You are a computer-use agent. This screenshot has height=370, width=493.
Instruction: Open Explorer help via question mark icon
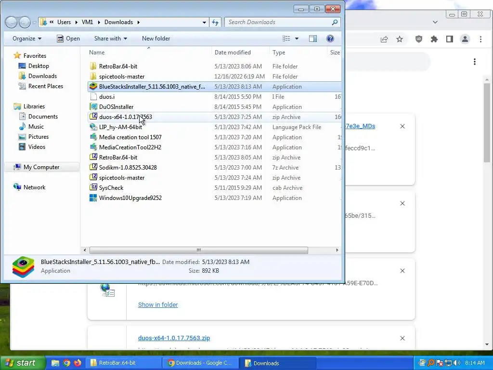[x=330, y=39]
